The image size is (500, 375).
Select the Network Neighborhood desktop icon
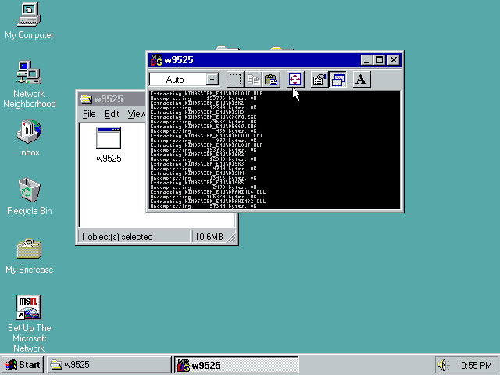click(x=29, y=84)
